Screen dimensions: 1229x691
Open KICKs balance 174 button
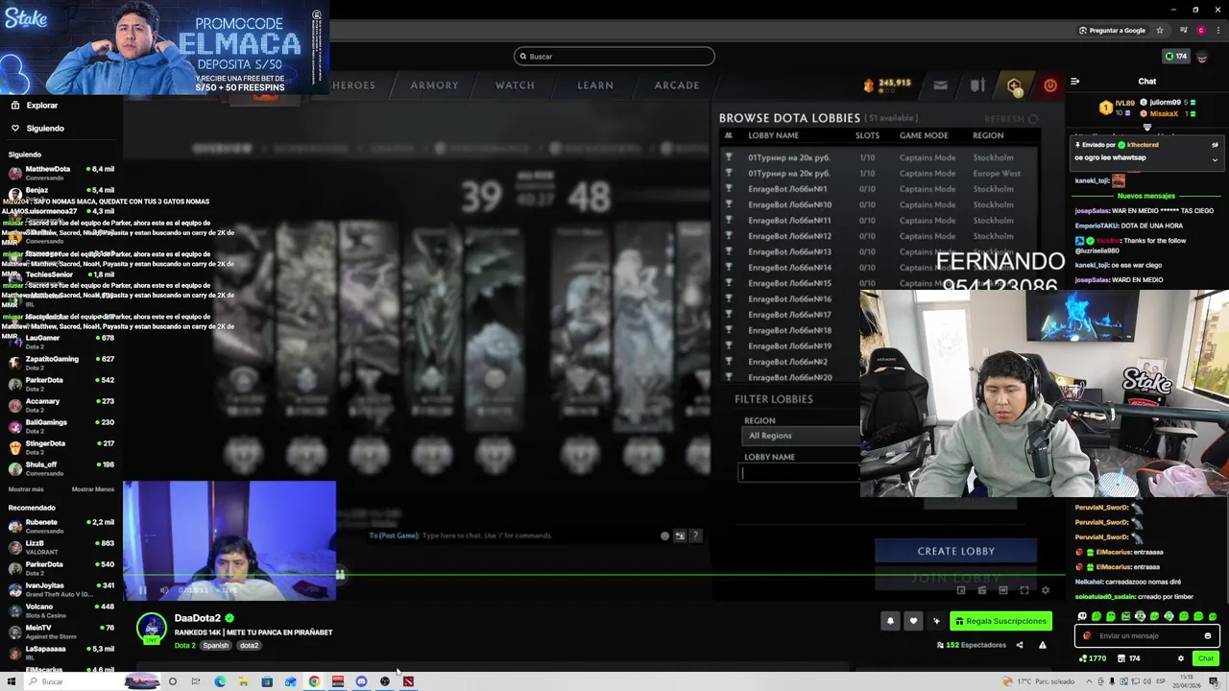click(x=1175, y=56)
